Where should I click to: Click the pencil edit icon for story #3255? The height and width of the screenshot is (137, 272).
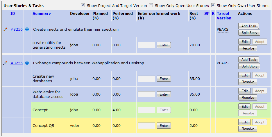coord(5,63)
